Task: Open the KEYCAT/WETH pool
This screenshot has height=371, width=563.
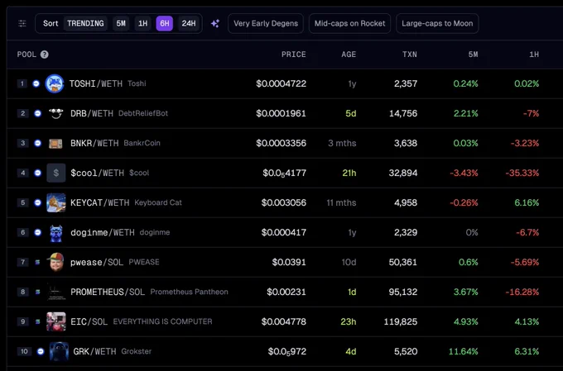Action: click(x=100, y=202)
